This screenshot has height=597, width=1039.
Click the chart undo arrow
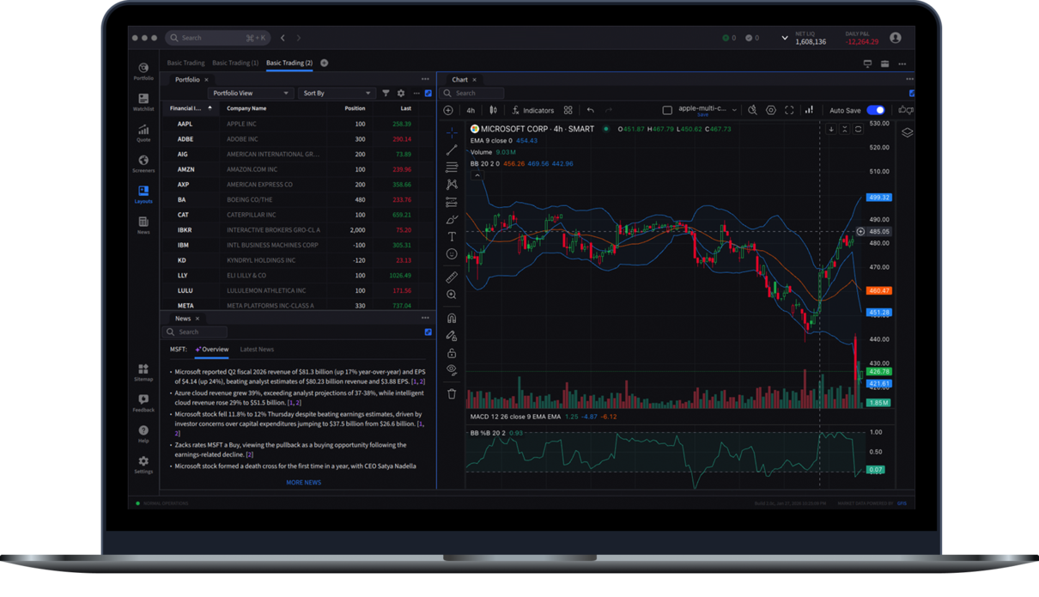pyautogui.click(x=590, y=110)
